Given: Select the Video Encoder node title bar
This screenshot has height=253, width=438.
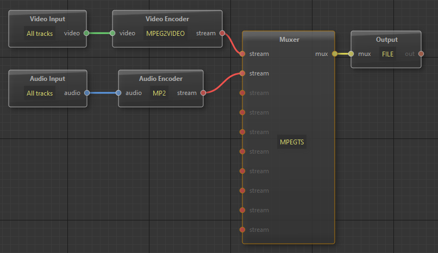Looking at the screenshot, I should click(167, 19).
